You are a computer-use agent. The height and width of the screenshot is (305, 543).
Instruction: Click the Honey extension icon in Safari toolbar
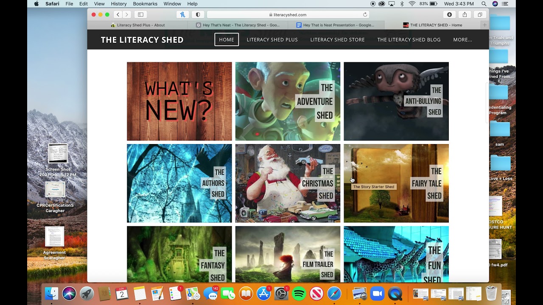tap(182, 14)
